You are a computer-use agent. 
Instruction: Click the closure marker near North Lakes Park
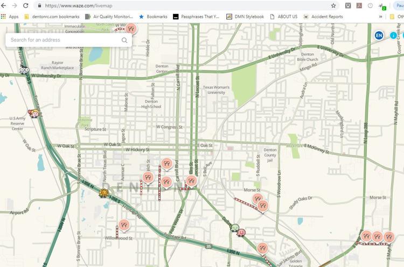pyautogui.click(x=131, y=29)
